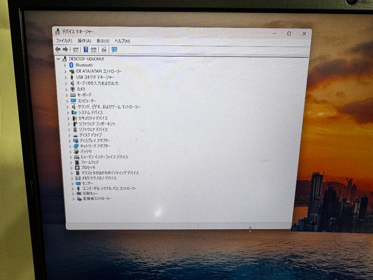This screenshot has height=280, width=373.
Task: Open Help using the blue ? toolbar icon
Action: pyautogui.click(x=85, y=49)
